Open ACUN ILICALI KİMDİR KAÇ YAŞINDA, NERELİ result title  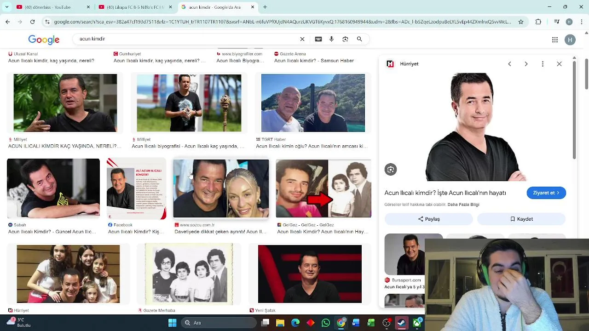coord(65,146)
